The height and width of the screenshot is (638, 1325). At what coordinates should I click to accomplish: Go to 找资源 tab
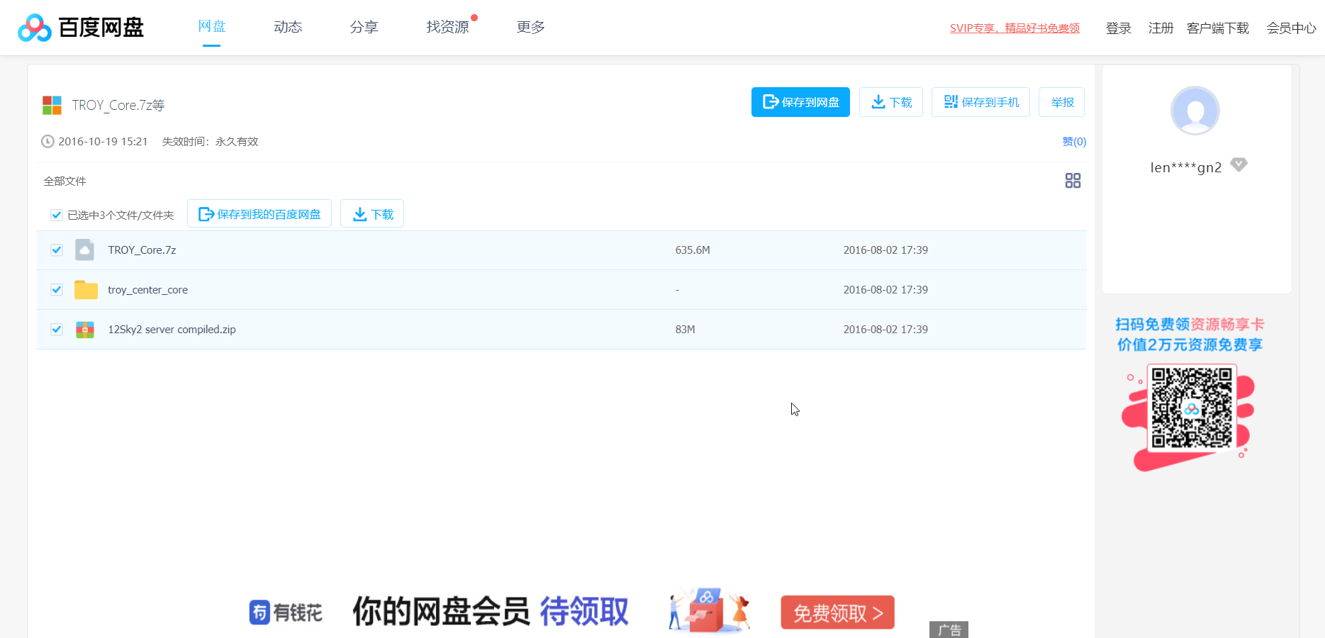pyautogui.click(x=447, y=27)
